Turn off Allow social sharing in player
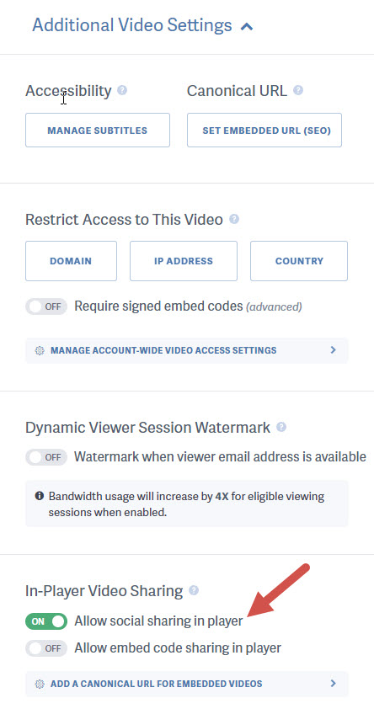The image size is (374, 714). coord(46,621)
